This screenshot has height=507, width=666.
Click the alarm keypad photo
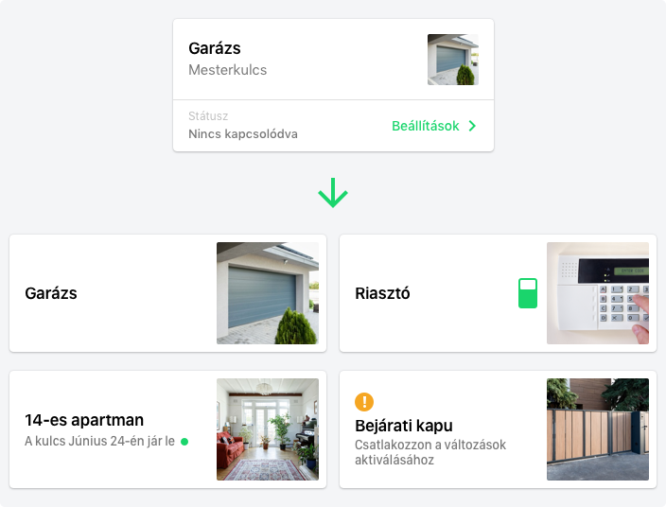coord(598,293)
